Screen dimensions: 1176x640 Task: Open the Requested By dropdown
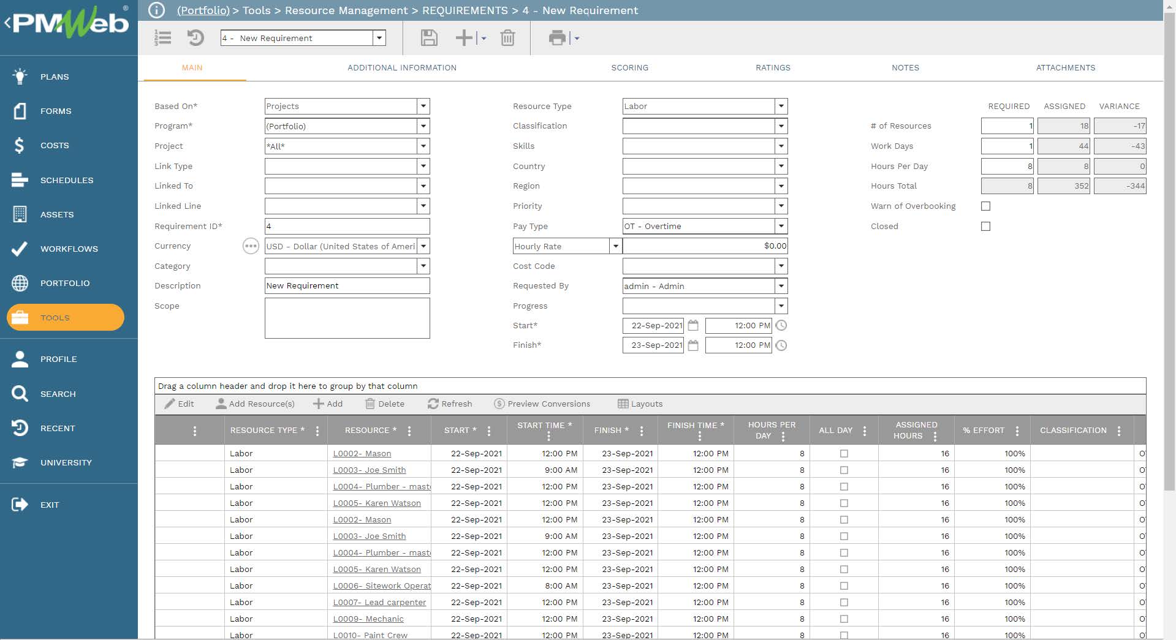781,286
